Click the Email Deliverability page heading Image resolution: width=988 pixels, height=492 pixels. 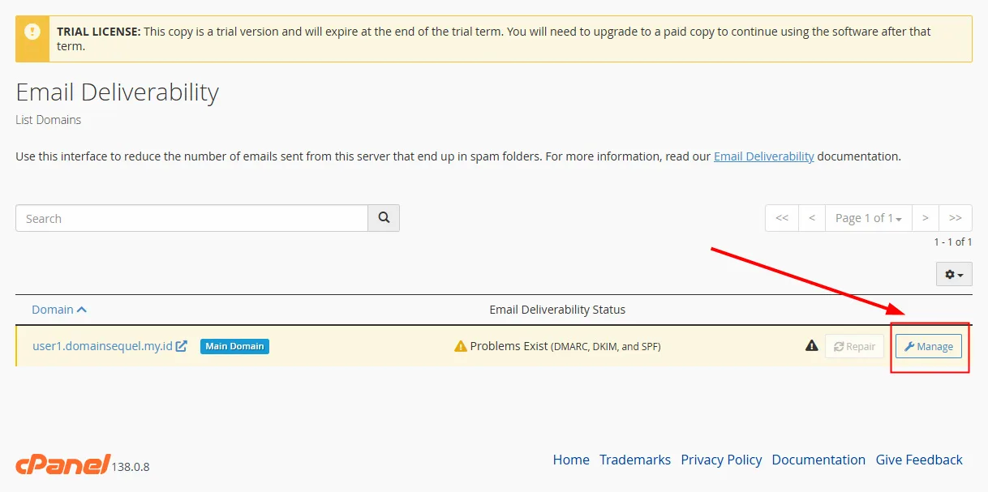(117, 92)
